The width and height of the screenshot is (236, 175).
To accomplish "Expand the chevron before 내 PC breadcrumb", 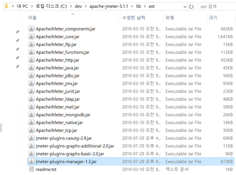I will point(13,6).
